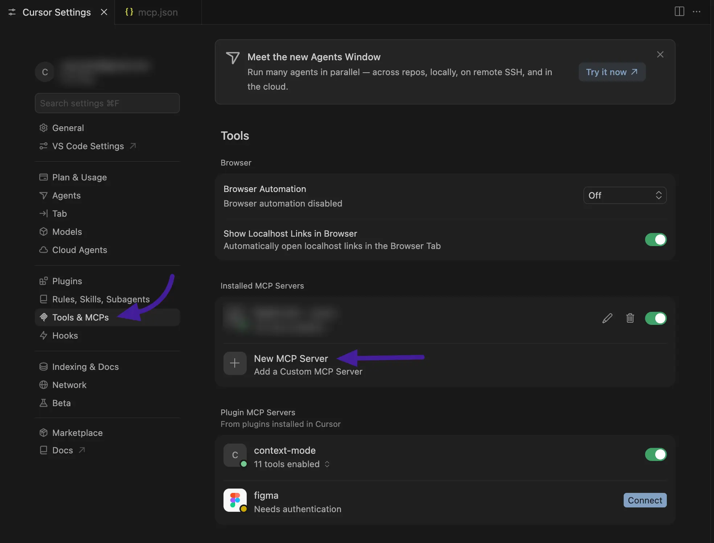
Task: Click the plus icon for New MCP Server
Action: click(235, 363)
